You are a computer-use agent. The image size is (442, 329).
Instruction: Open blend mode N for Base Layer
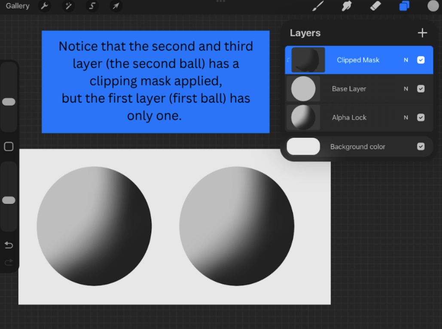coord(406,89)
